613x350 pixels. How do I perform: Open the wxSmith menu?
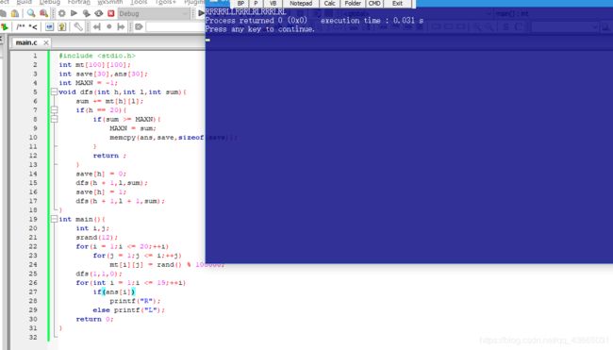110,2
